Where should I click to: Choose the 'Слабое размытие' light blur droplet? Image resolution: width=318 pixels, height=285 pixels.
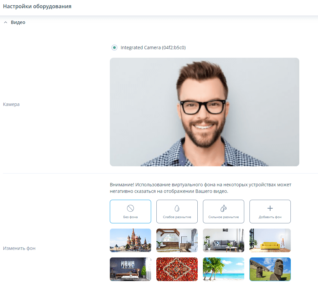click(177, 208)
